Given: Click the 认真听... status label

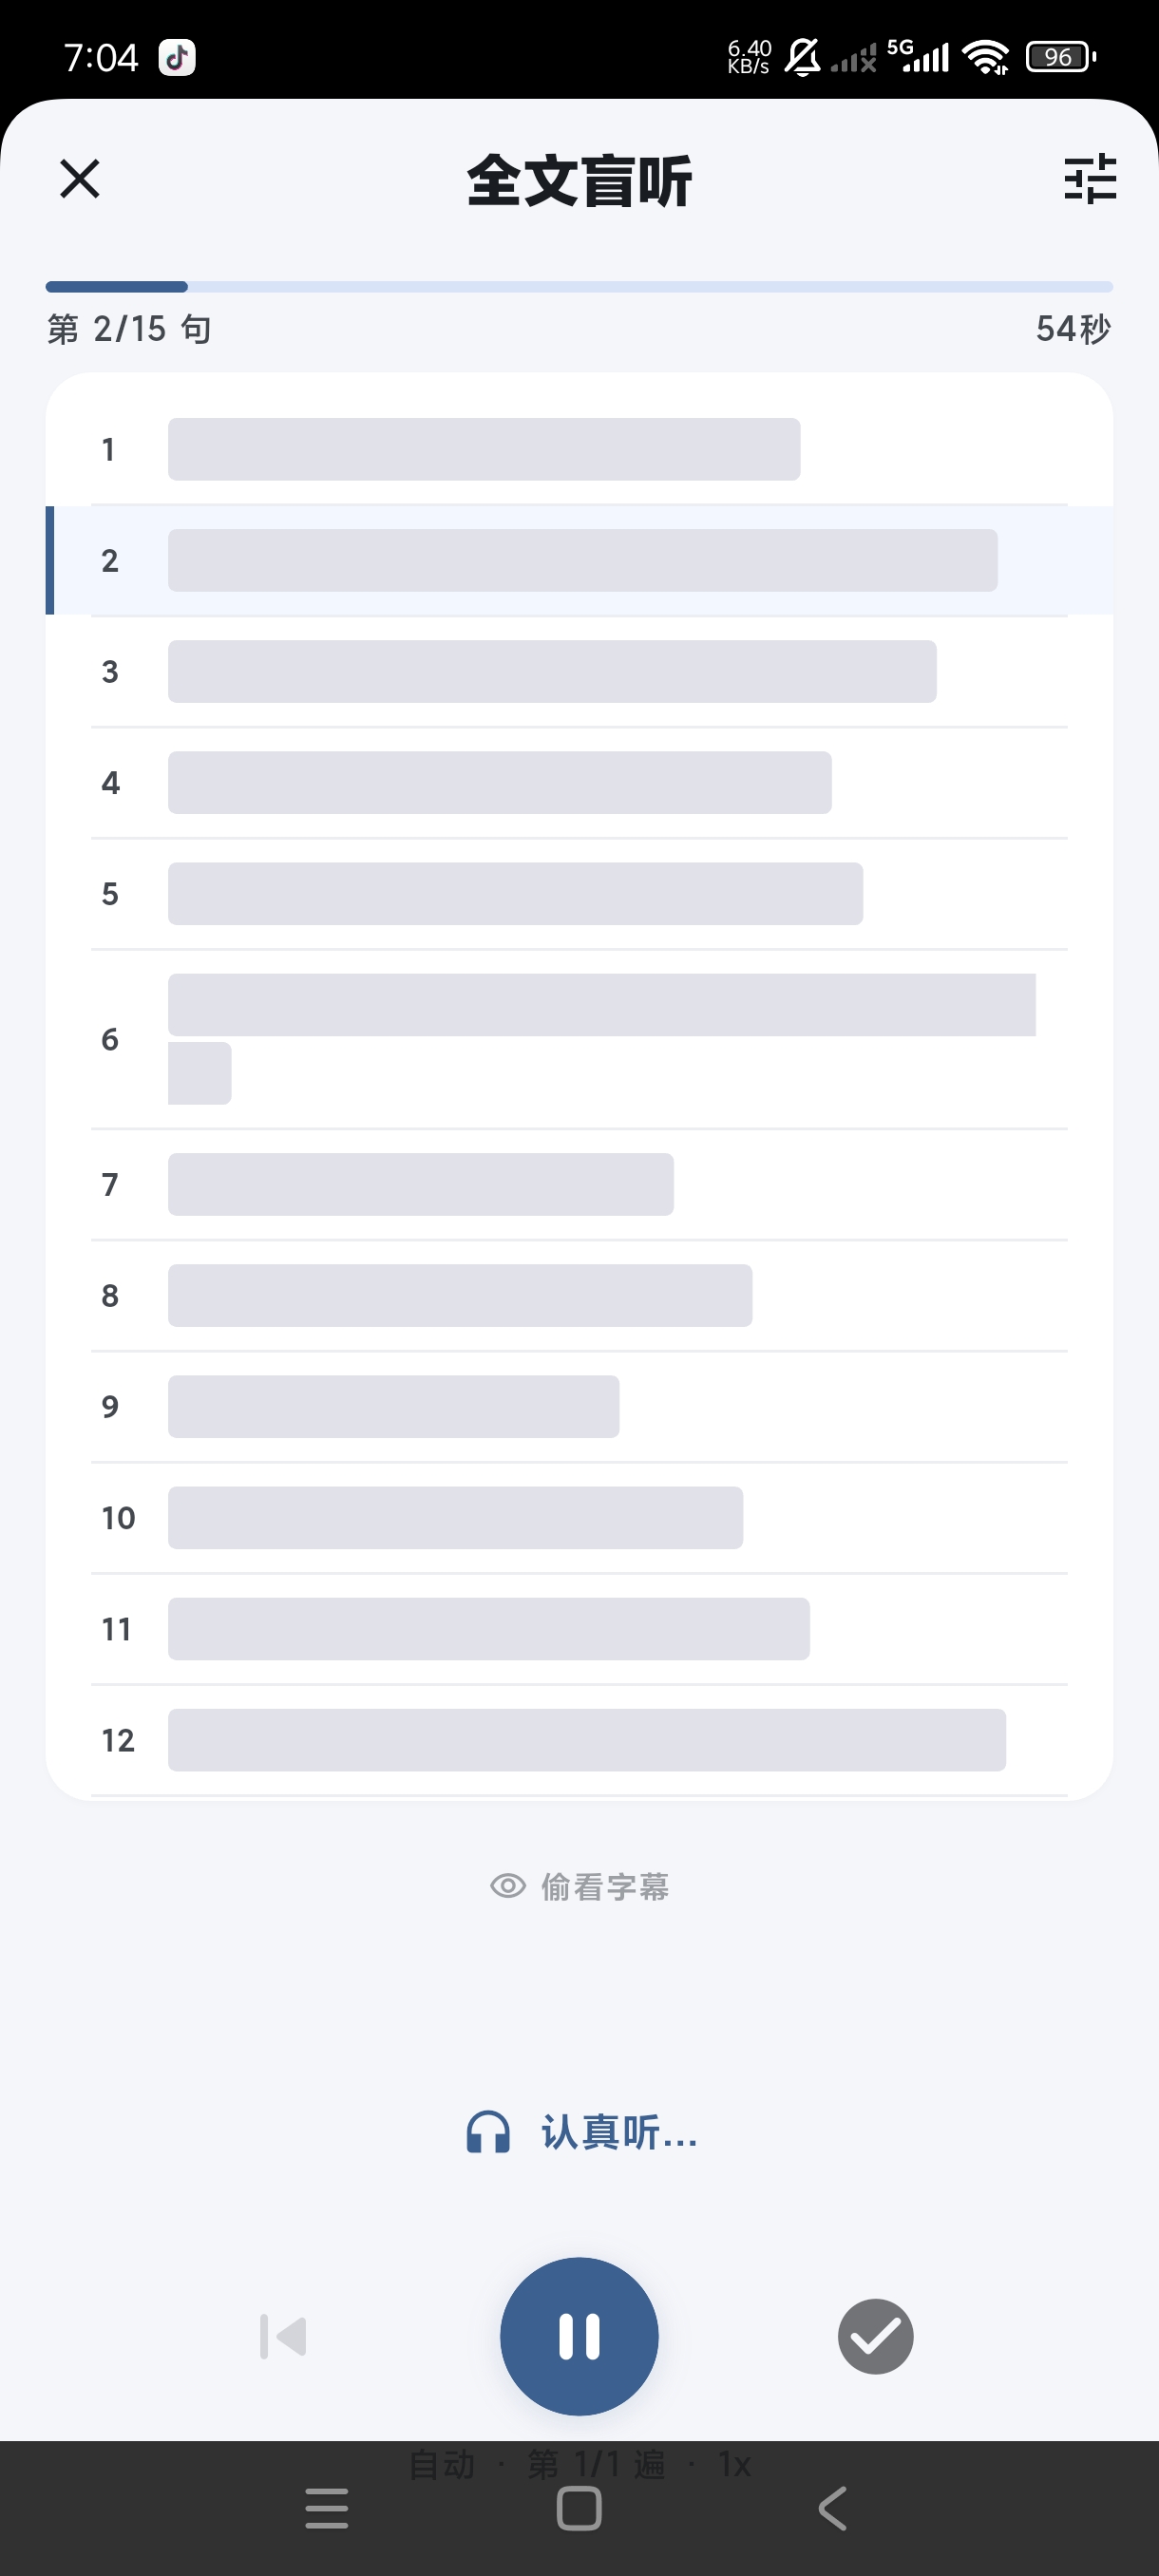Looking at the screenshot, I should tap(619, 2132).
